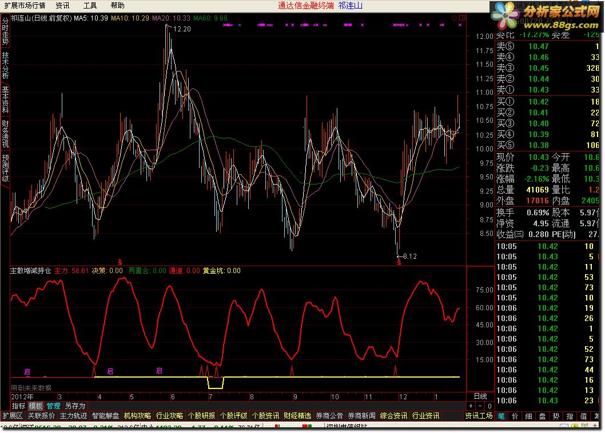Viewport: 605px width, 433px height.
Task: Open the 综合资讯 tab
Action: point(393,416)
